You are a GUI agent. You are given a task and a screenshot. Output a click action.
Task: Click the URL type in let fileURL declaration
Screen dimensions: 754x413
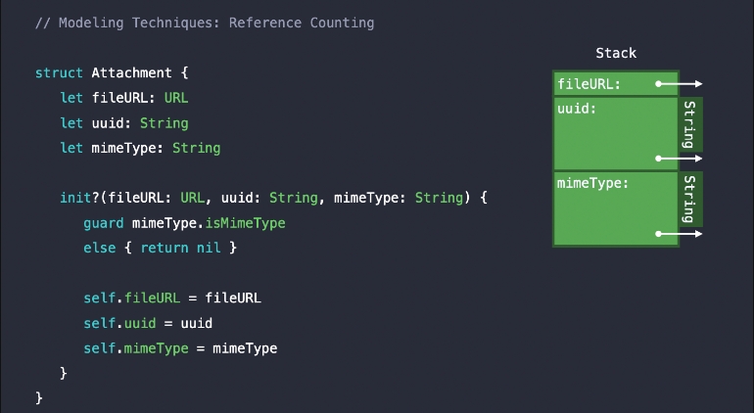pos(176,98)
